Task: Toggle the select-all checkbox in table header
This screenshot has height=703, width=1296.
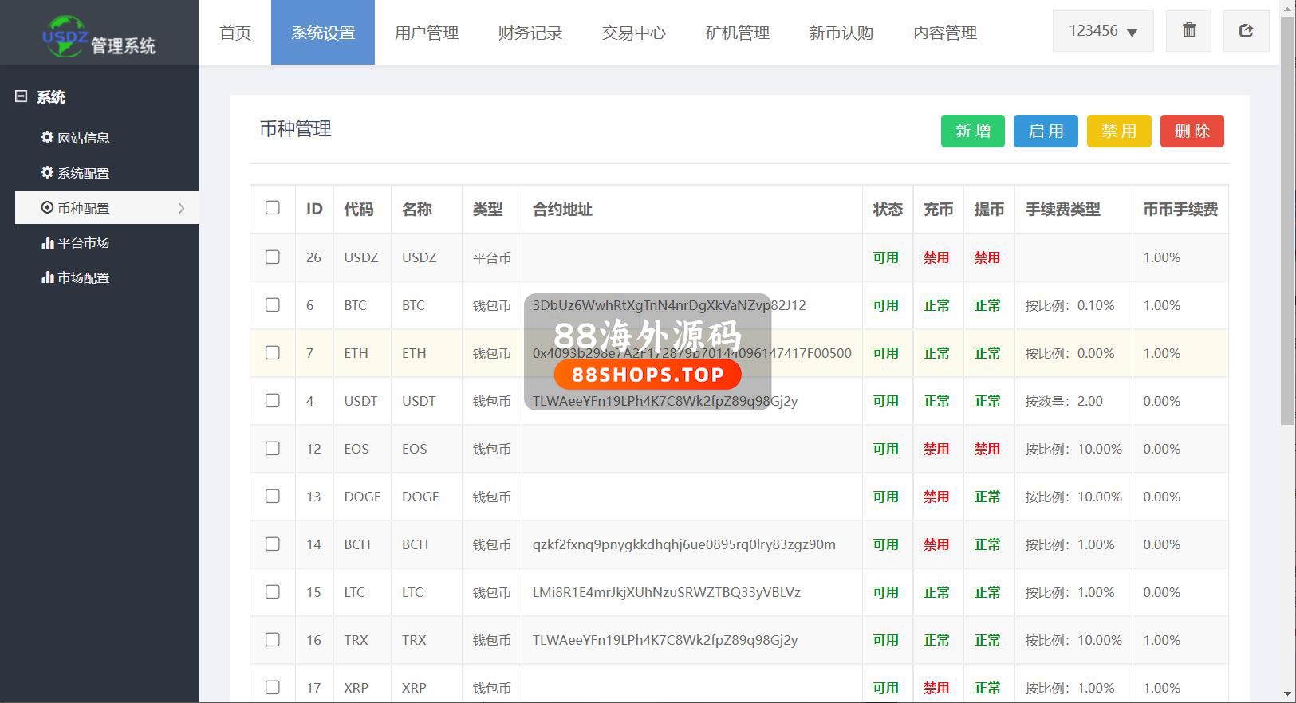Action: 273,208
